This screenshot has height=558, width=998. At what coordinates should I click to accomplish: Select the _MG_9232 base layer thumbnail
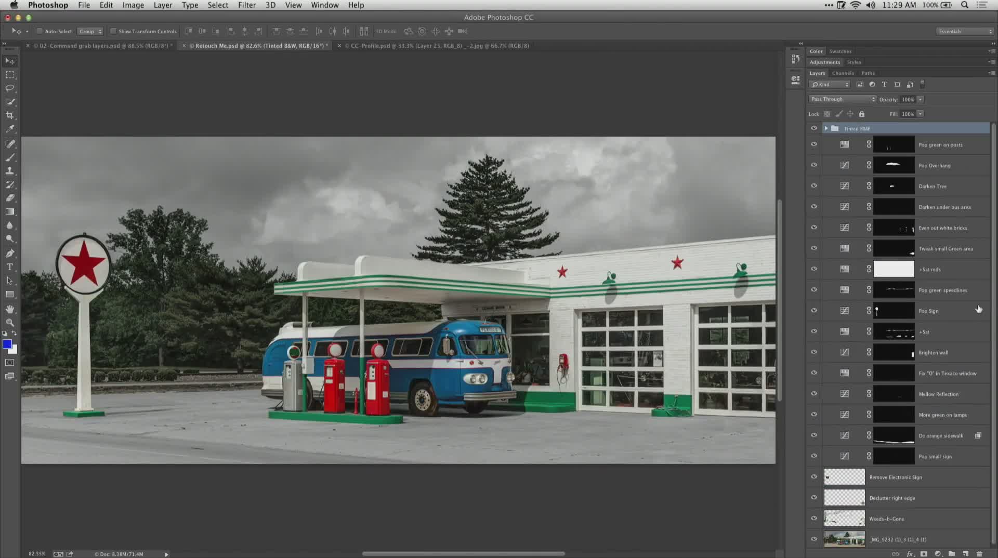[844, 539]
